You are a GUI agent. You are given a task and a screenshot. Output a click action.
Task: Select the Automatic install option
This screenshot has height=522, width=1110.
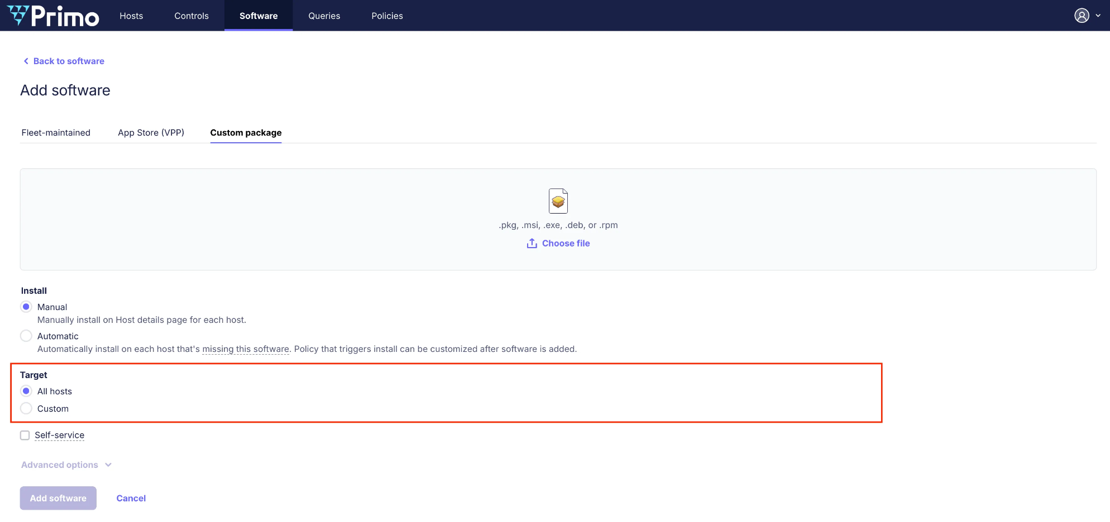click(x=26, y=336)
